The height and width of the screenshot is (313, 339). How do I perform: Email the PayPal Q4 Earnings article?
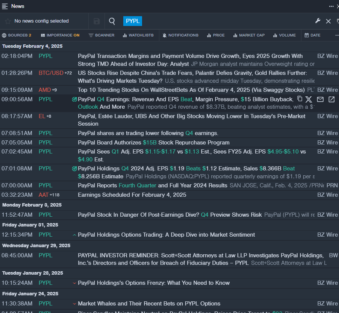[320, 99]
